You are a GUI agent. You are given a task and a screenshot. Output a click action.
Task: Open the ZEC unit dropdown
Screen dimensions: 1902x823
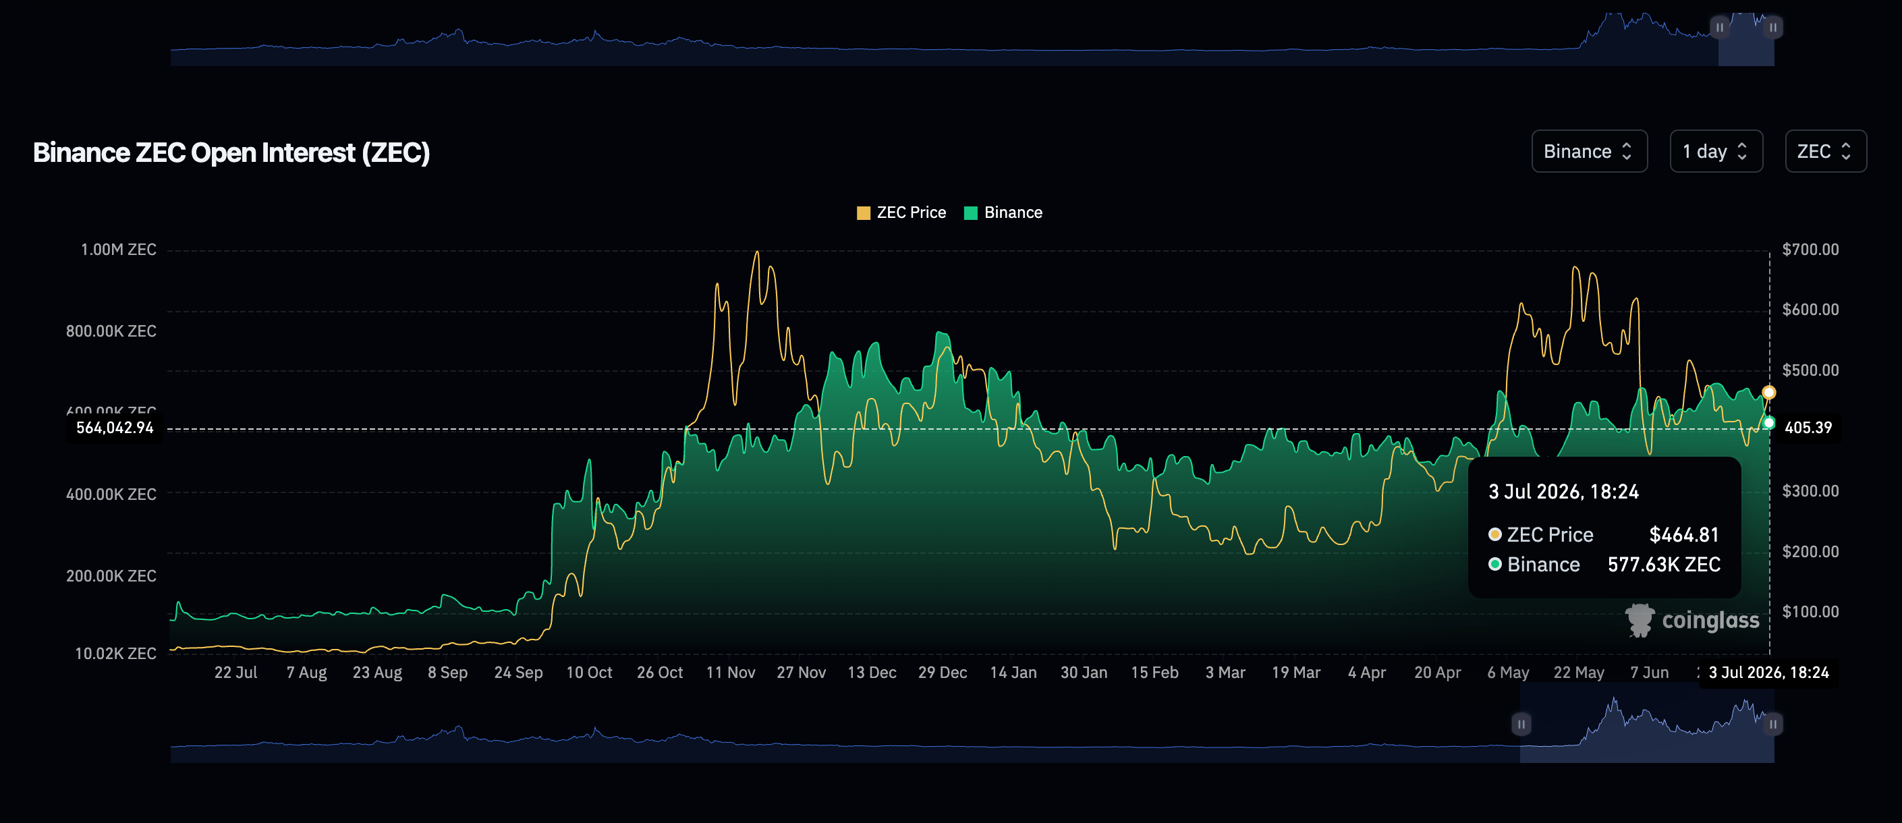1825,151
